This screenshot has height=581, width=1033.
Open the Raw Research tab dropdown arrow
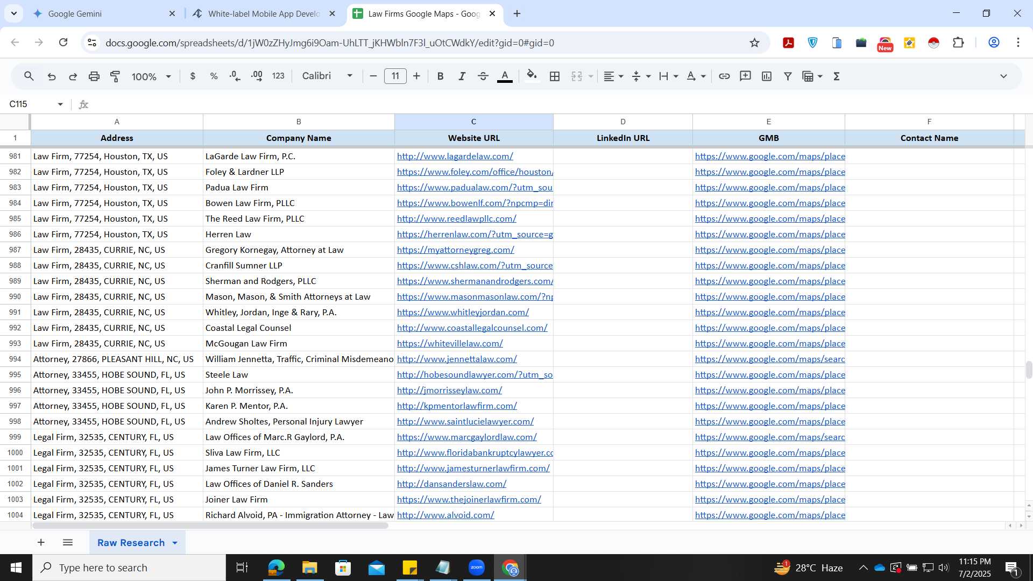click(175, 543)
